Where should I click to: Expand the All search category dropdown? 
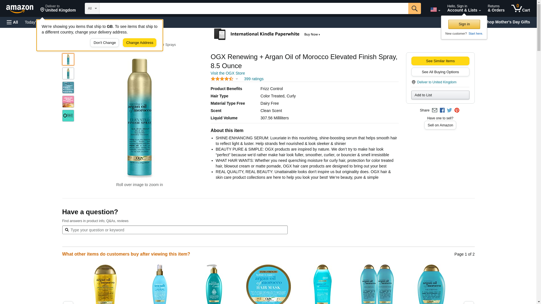click(92, 8)
